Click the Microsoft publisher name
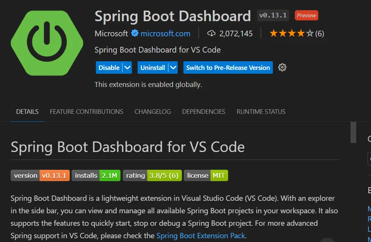 [111, 34]
